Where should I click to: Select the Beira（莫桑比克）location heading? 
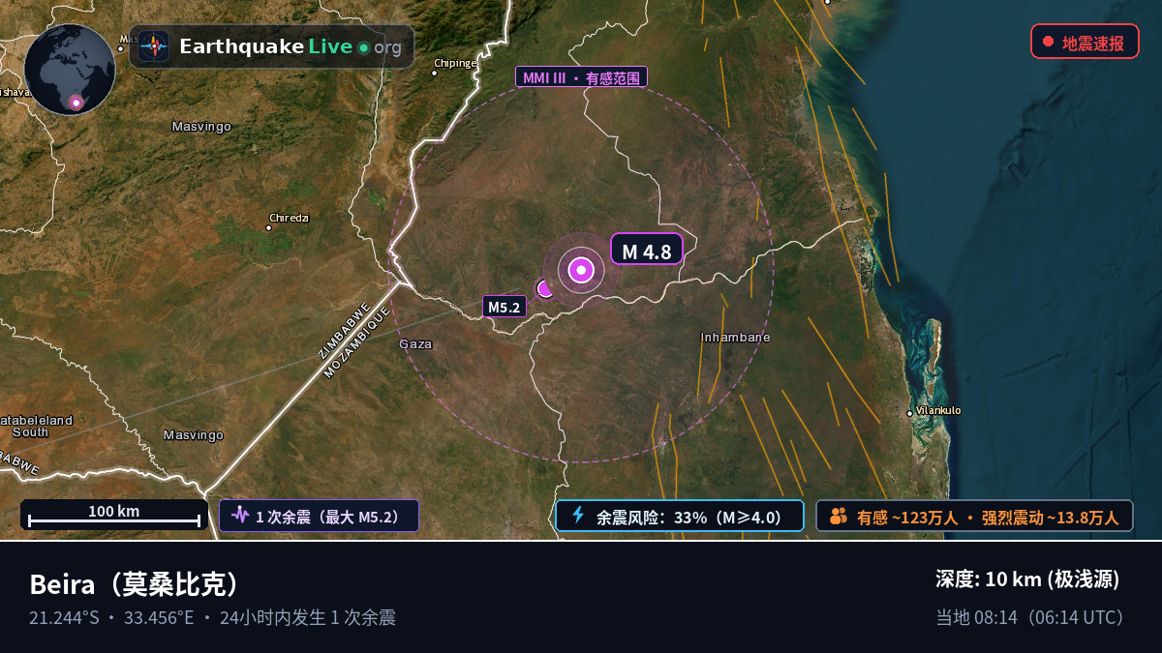[135, 584]
